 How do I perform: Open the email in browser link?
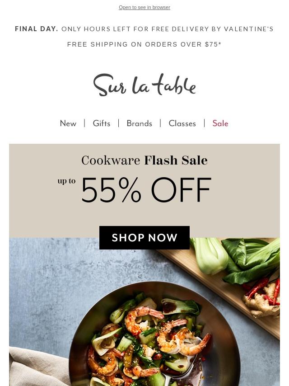pyautogui.click(x=144, y=7)
